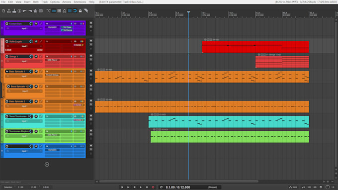Screen dimensions: 338x190
Task: Open the File menu
Action: coord(3,2)
